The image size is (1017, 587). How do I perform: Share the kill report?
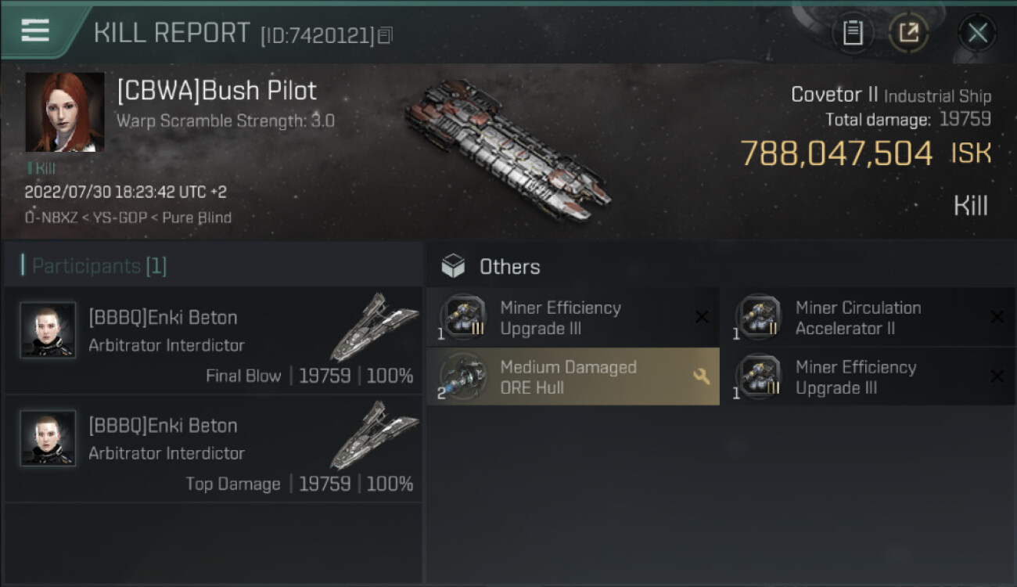click(908, 34)
